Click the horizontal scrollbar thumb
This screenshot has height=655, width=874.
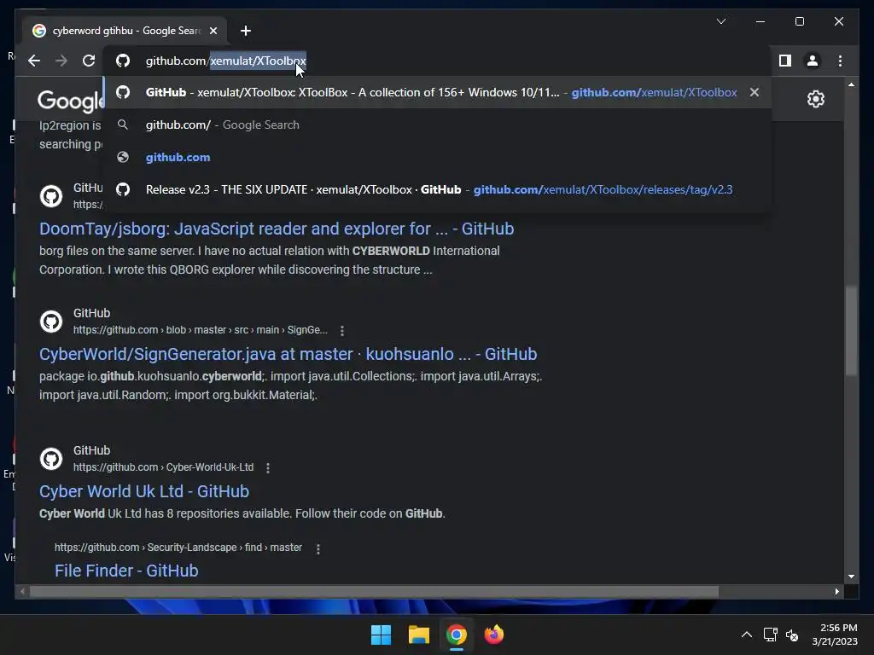point(374,592)
